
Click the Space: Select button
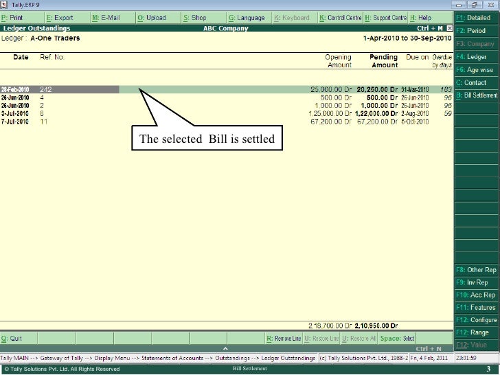pyautogui.click(x=397, y=339)
